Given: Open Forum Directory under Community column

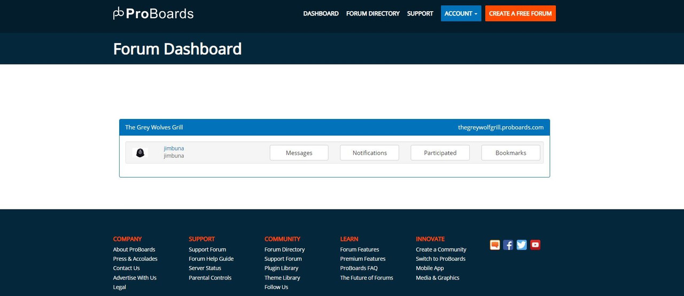Looking at the screenshot, I should click(x=285, y=250).
